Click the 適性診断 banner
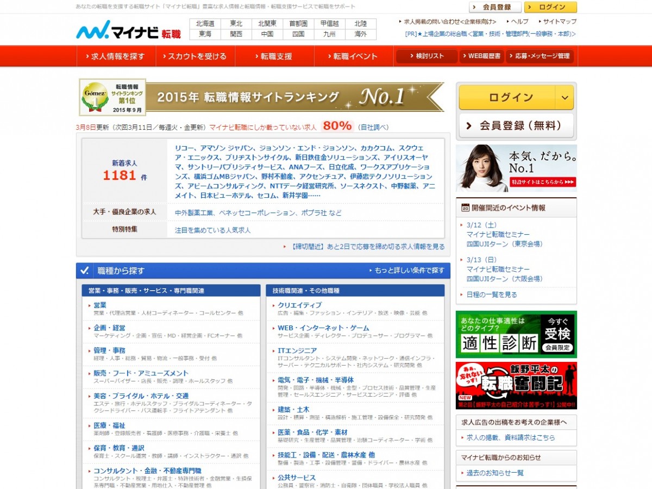Viewport: 652px width, 489px height. click(516, 334)
